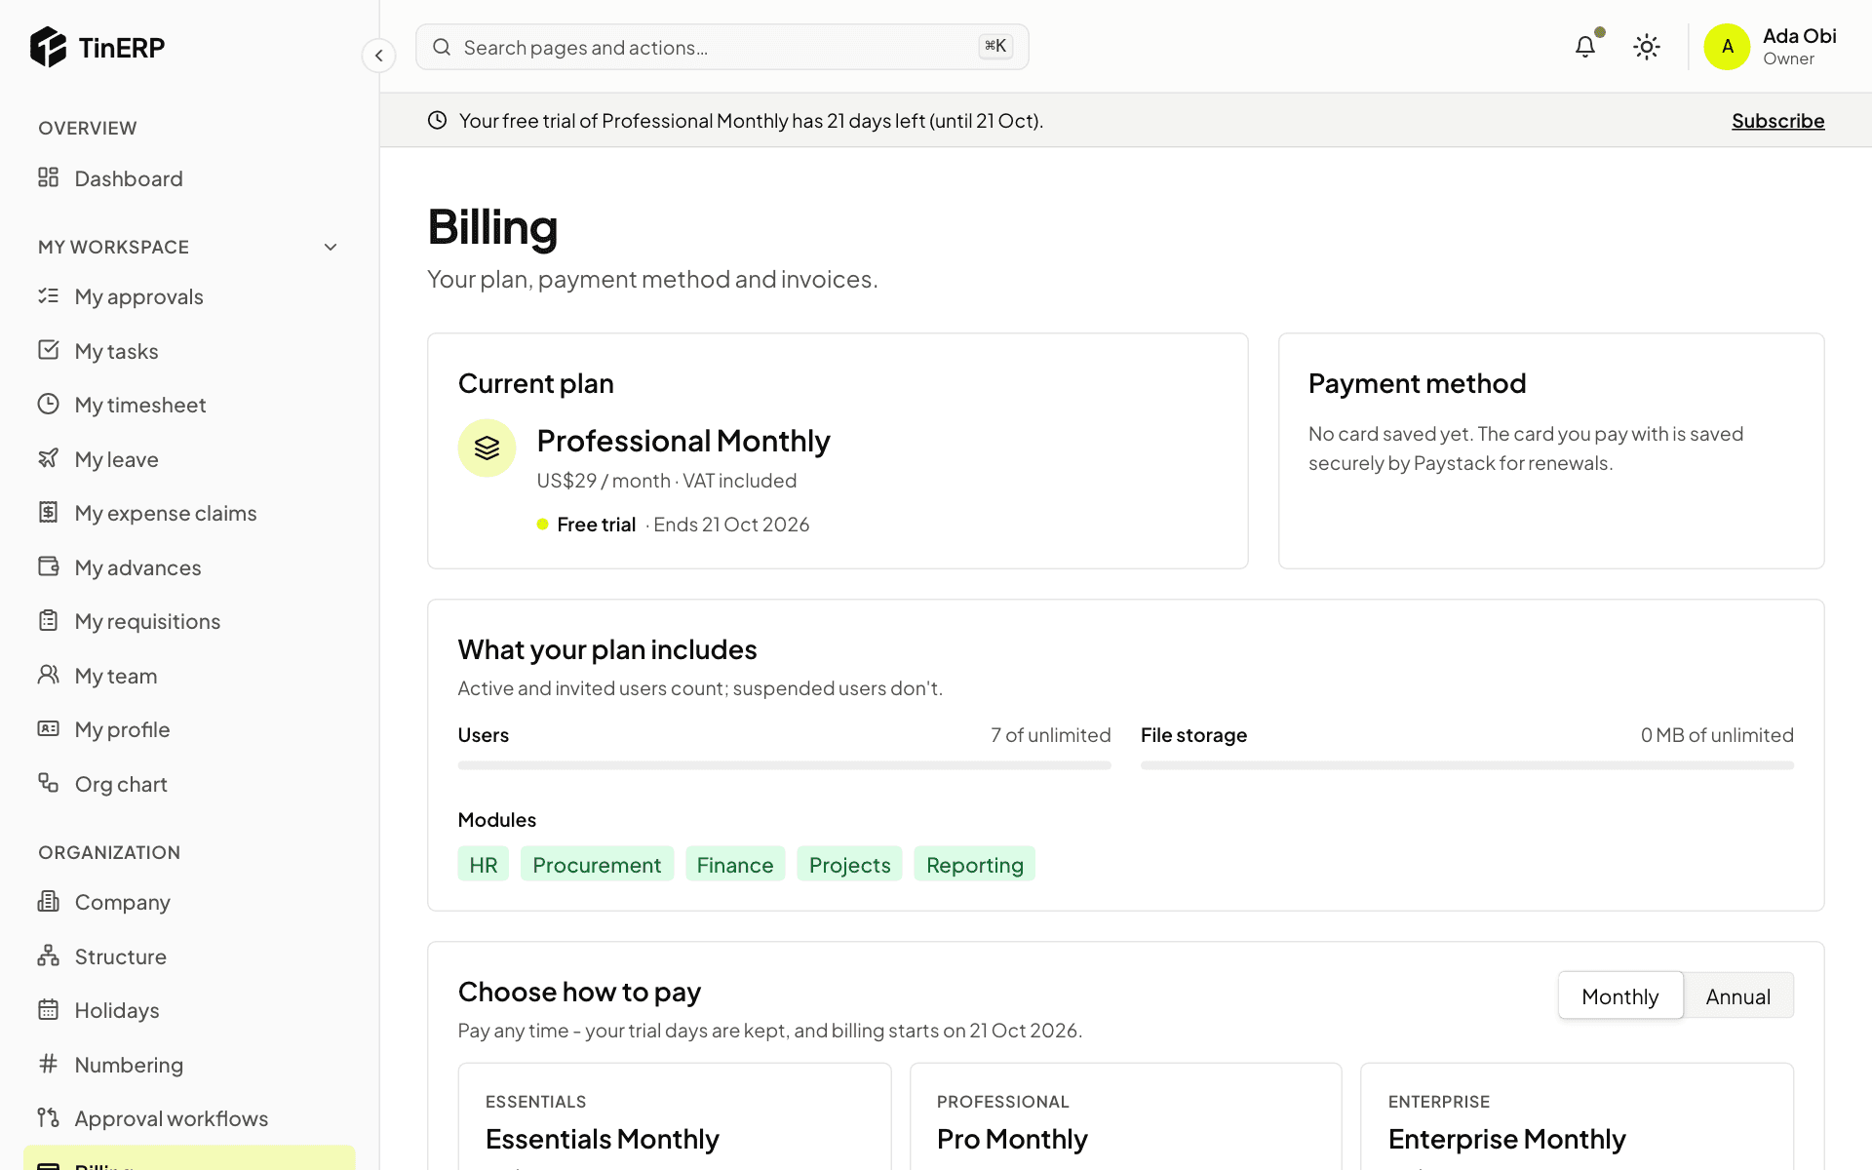Click the '0 MB of unlimited' storage value

coord(1717,735)
